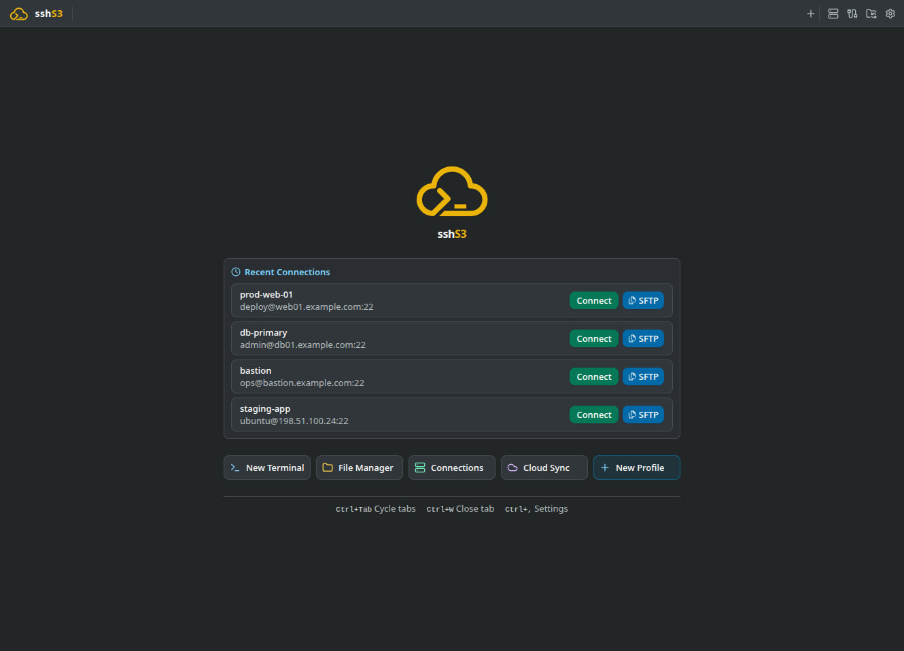
Task: Click the Ctrl+, Settings shortcut hint
Action: (x=536, y=508)
